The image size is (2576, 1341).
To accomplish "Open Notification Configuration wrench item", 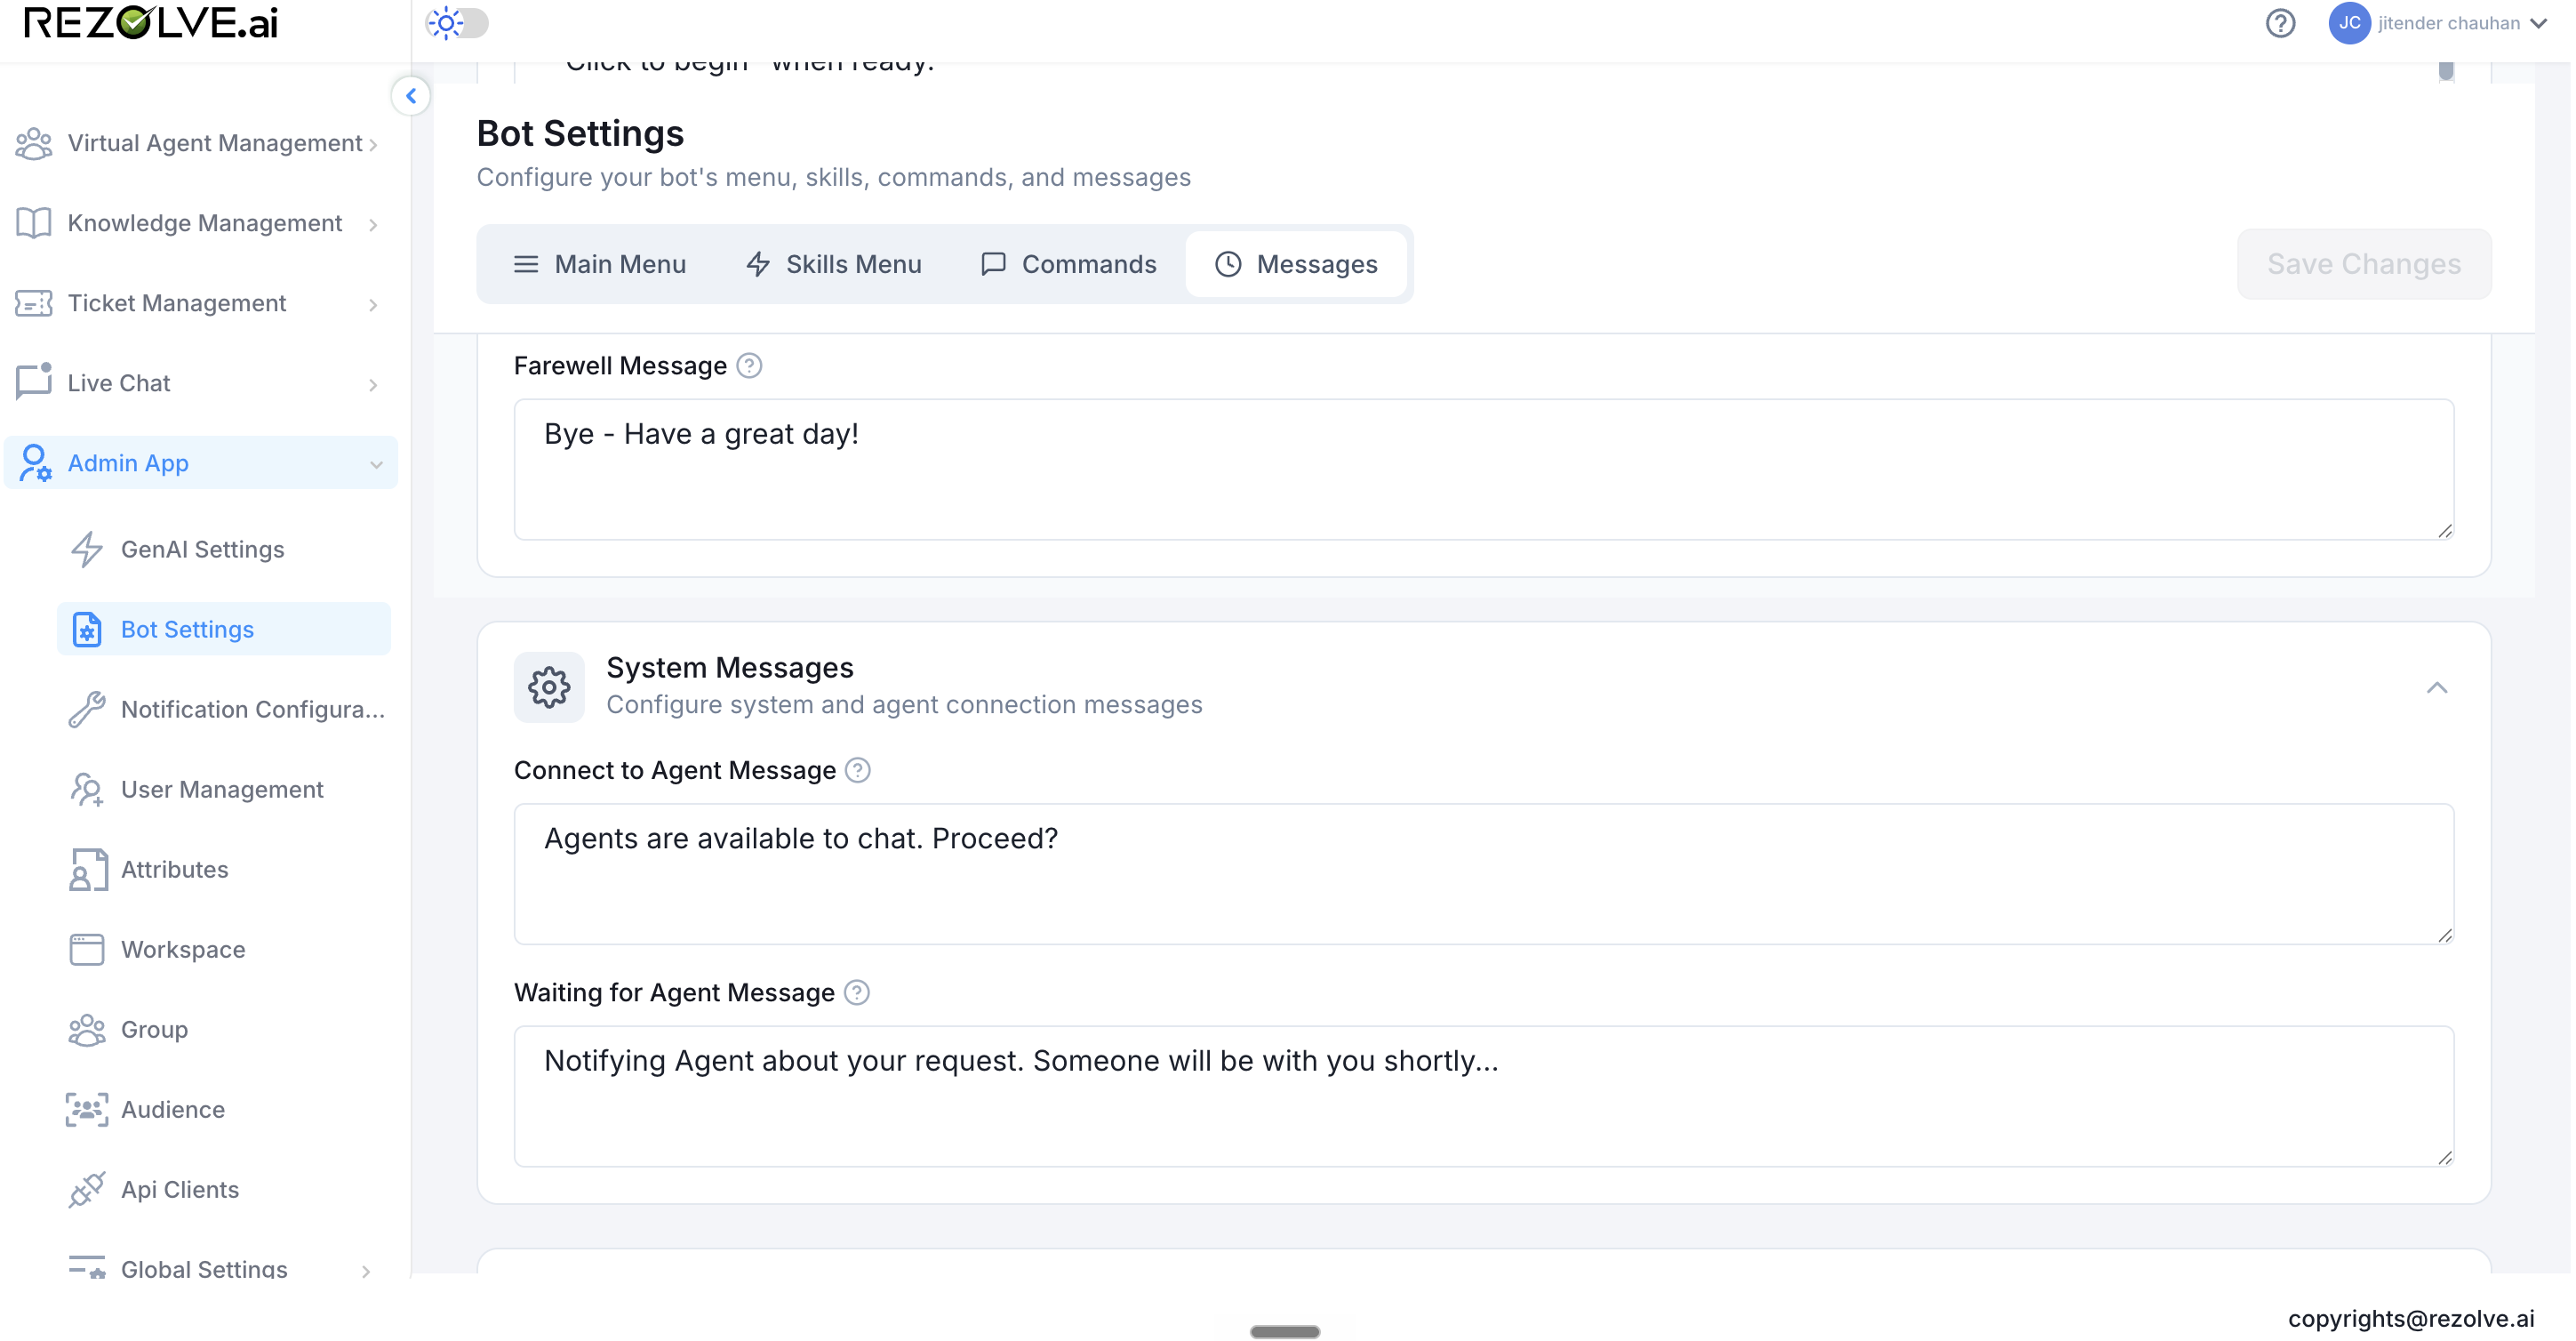I will coord(224,710).
